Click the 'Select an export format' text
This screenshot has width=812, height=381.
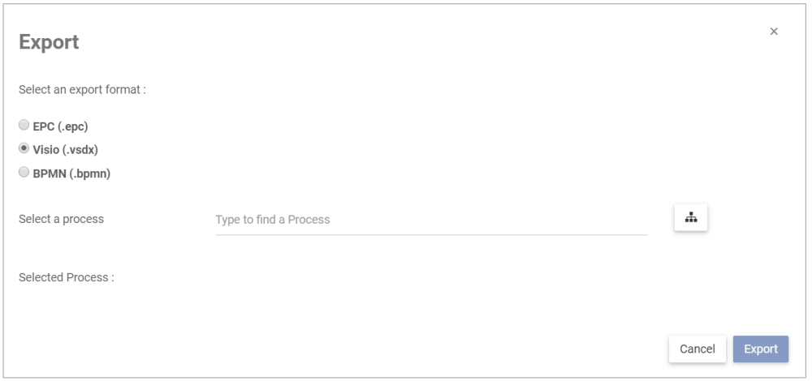(x=82, y=89)
